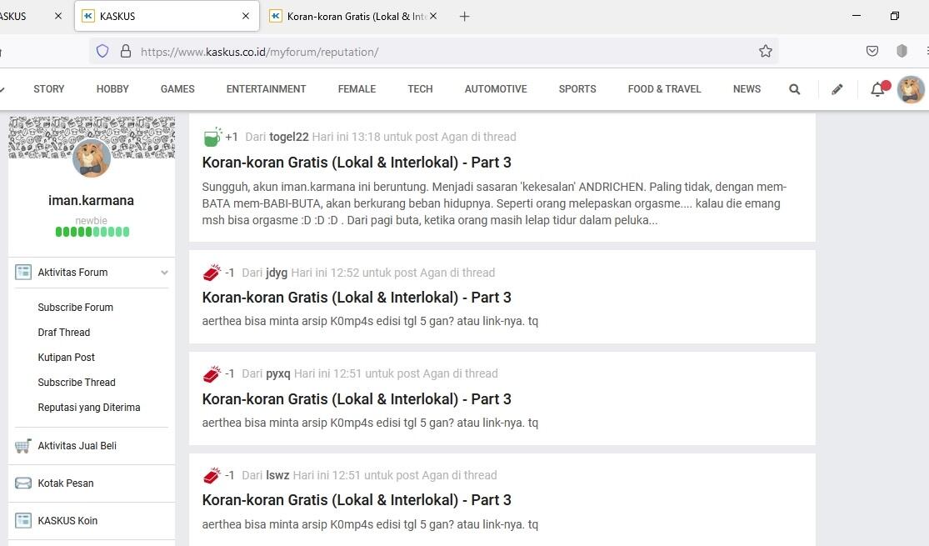Open the AUTOMOTIVE menu
The height and width of the screenshot is (546, 929).
click(495, 89)
